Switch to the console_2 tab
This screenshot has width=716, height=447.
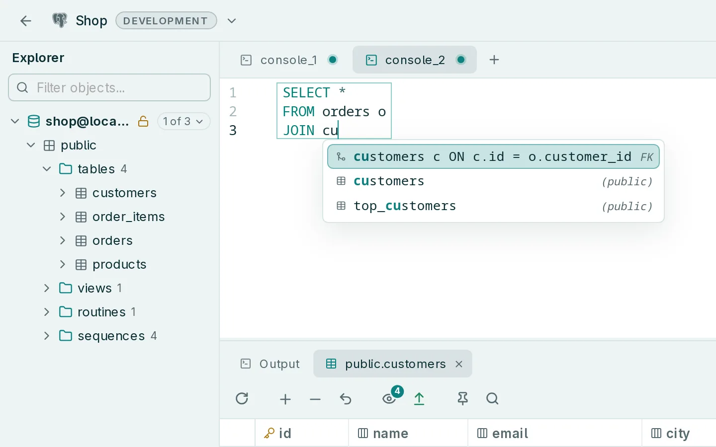click(415, 60)
